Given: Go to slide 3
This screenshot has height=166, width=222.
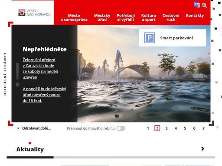Looking at the screenshot, I should tap(166, 128).
